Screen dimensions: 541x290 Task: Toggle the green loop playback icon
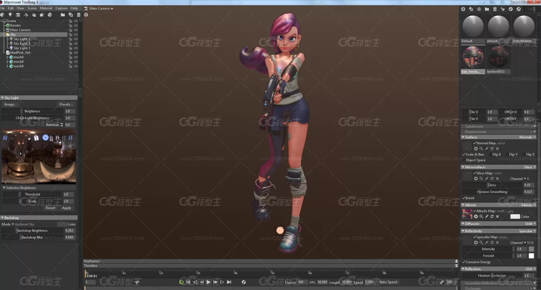pyautogui.click(x=181, y=282)
